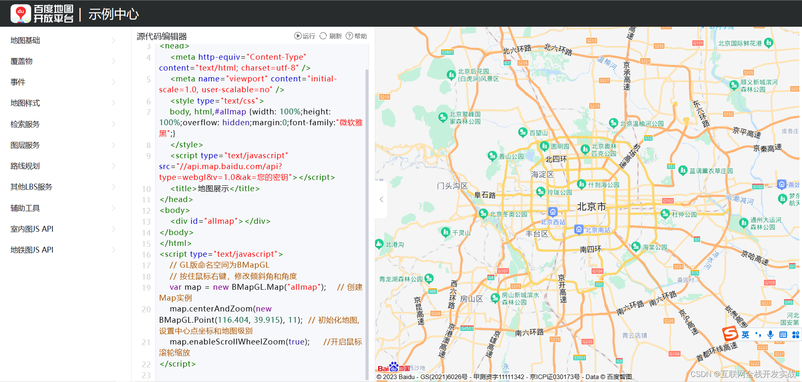The width and height of the screenshot is (802, 382).
Task: Click the 百望山 park marker
Action: (x=523, y=132)
